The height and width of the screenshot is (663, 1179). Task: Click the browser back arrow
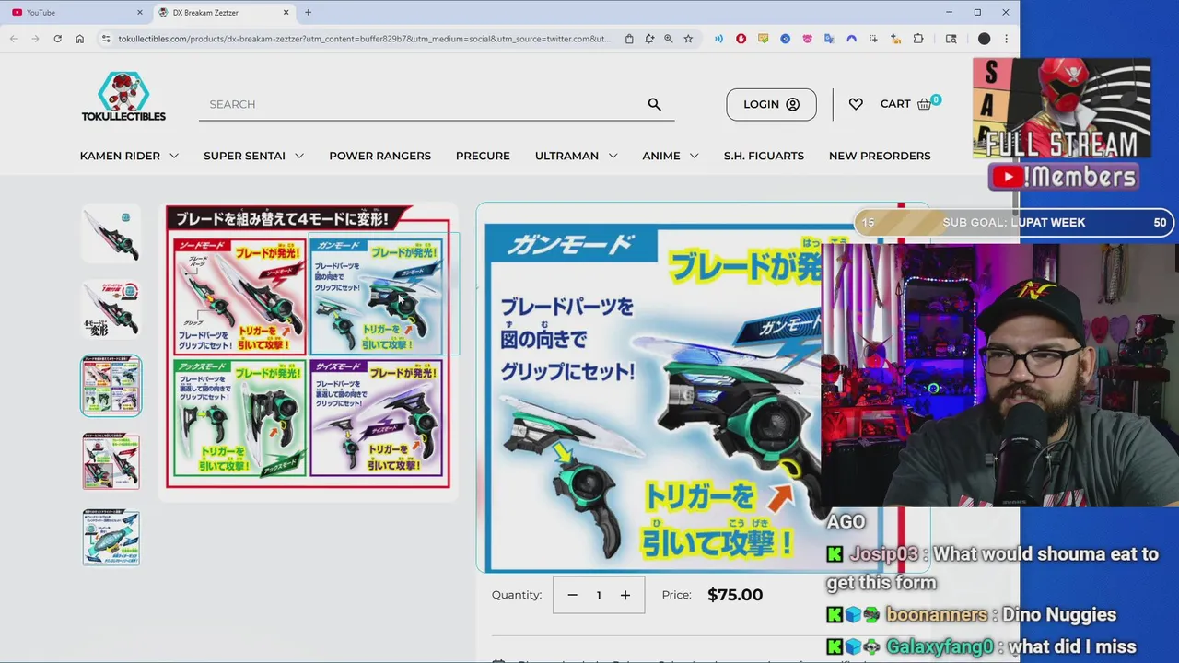click(x=13, y=39)
